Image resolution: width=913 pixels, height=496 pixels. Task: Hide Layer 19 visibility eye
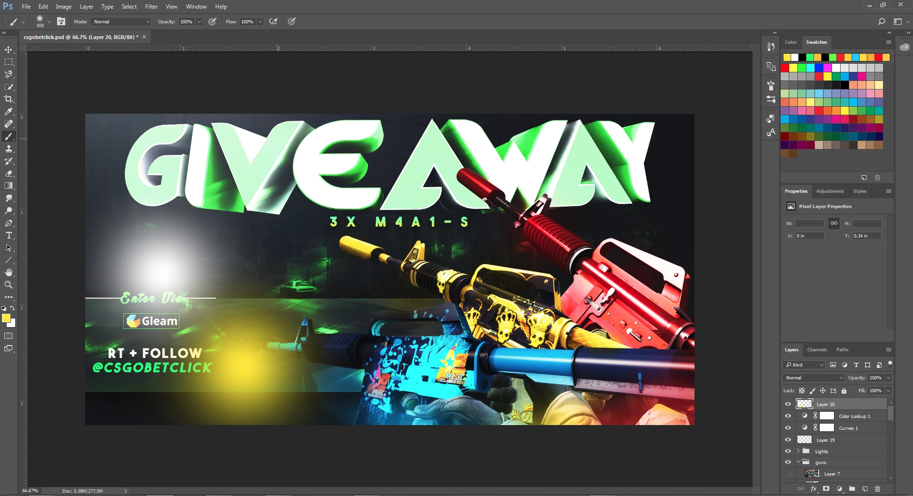tap(788, 440)
